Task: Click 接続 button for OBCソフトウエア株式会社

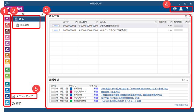Action: click(x=56, y=30)
